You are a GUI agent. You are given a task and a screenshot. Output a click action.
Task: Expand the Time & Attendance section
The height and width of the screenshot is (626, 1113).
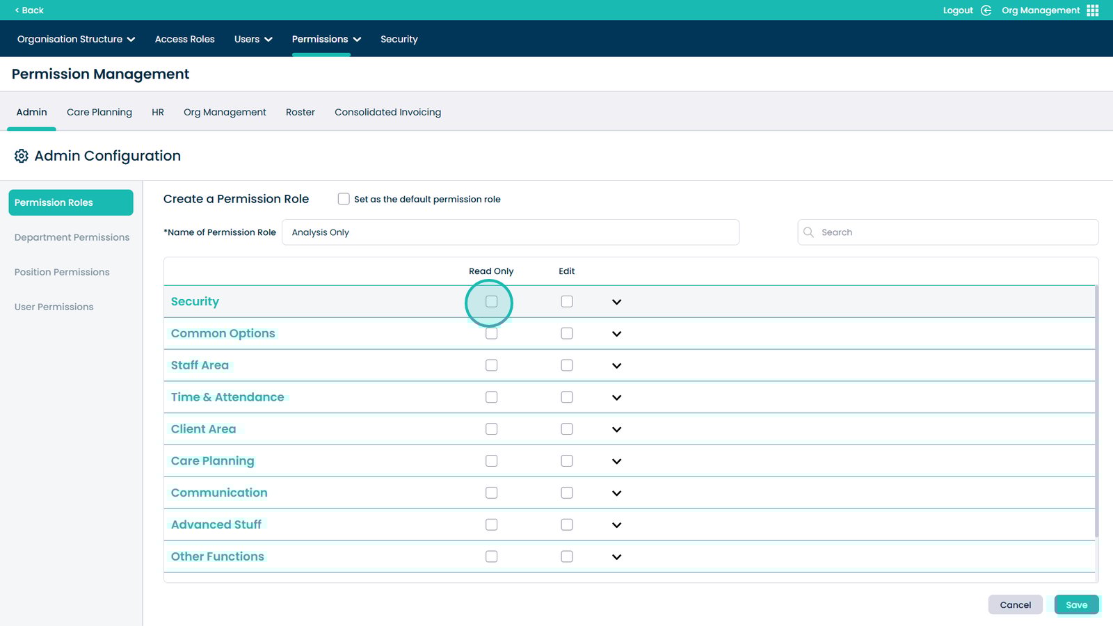(616, 397)
